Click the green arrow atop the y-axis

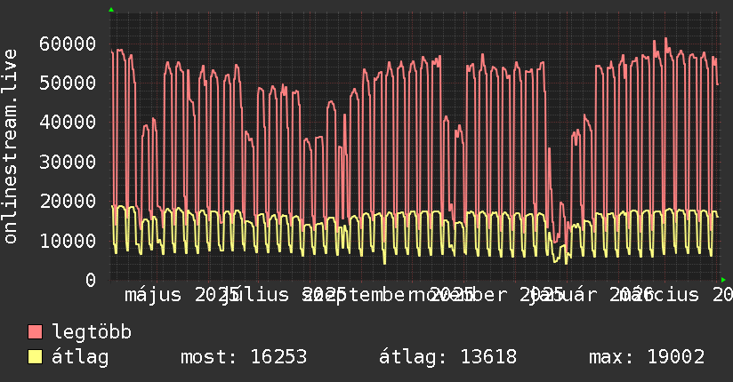tap(111, 10)
